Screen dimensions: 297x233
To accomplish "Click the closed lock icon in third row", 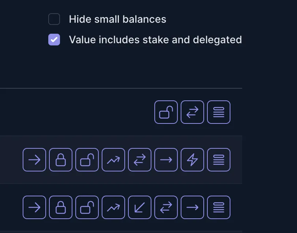I will pos(61,207).
